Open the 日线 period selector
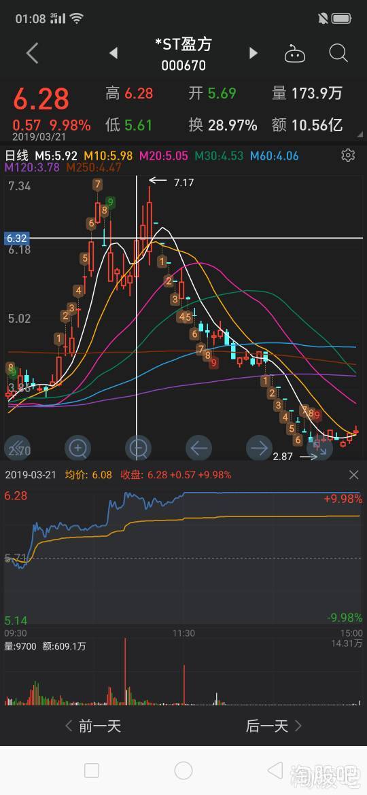The width and height of the screenshot is (367, 795). tap(17, 155)
